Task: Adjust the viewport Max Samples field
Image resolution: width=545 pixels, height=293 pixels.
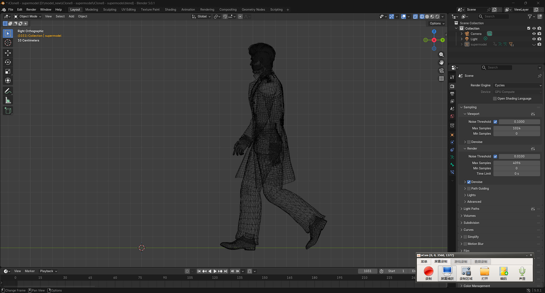Action: pos(516,128)
